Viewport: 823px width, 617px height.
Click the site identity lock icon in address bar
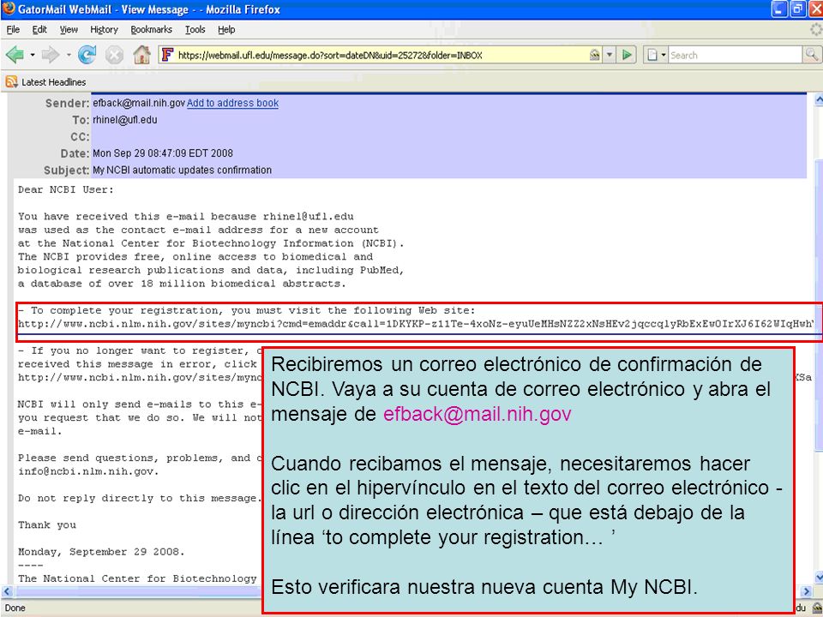pos(595,55)
